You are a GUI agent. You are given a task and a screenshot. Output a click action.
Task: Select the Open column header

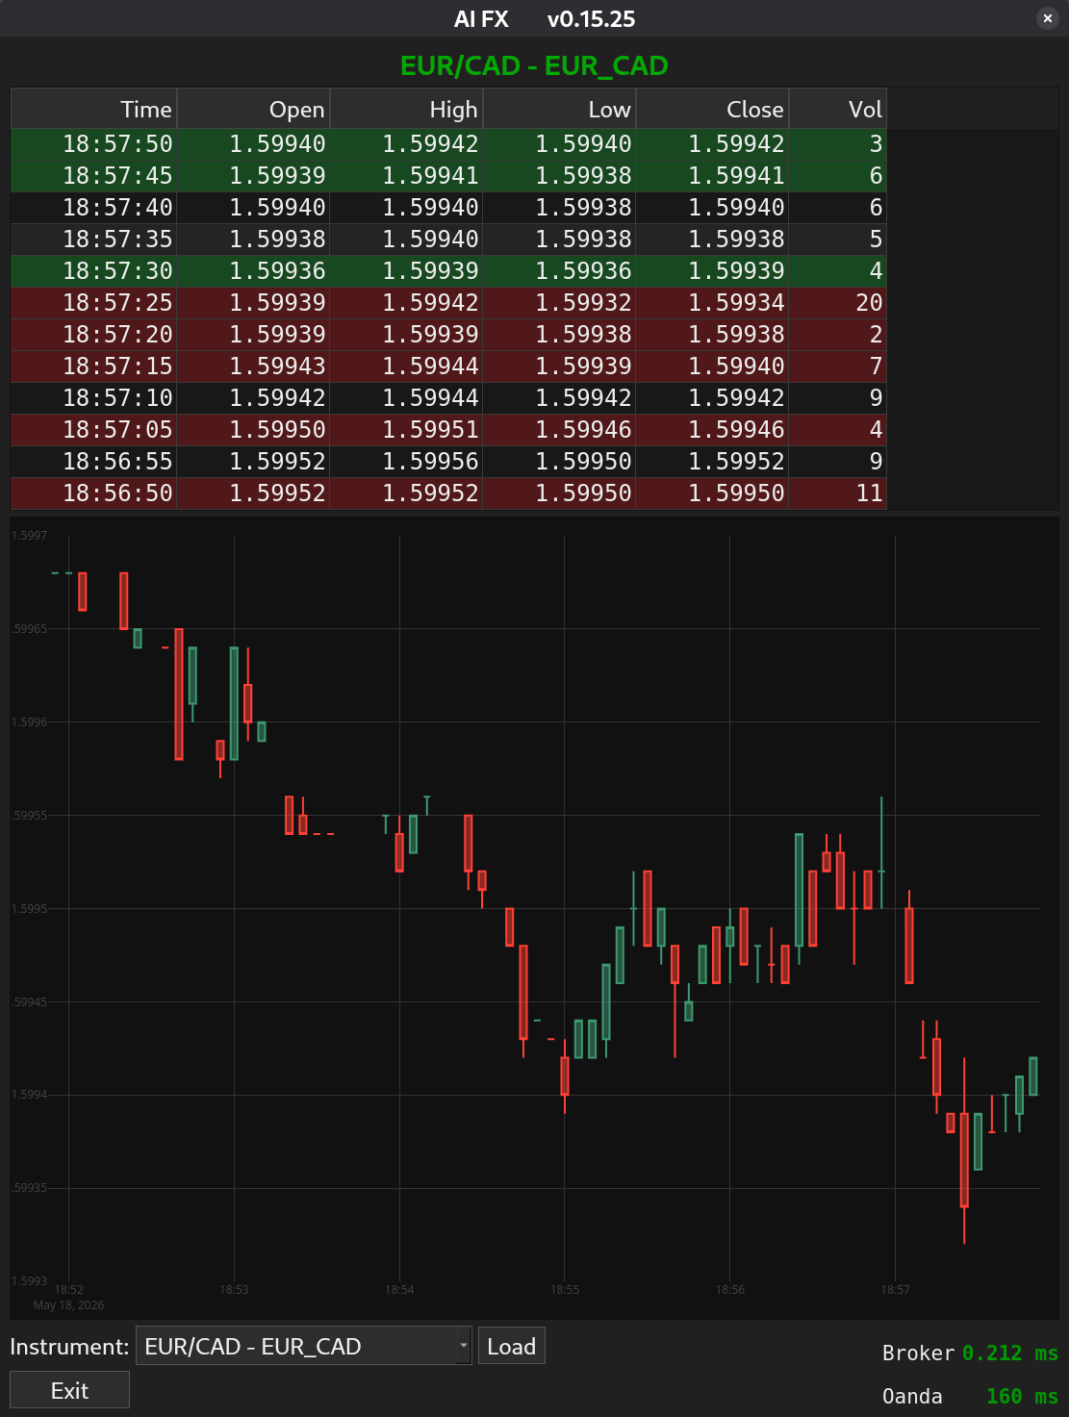254,109
